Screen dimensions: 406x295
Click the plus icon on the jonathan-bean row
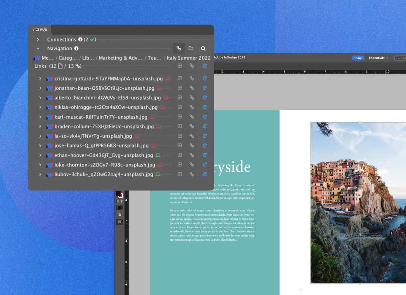[180, 88]
